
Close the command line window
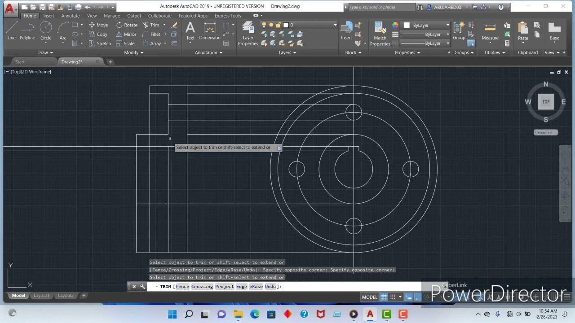[x=134, y=287]
